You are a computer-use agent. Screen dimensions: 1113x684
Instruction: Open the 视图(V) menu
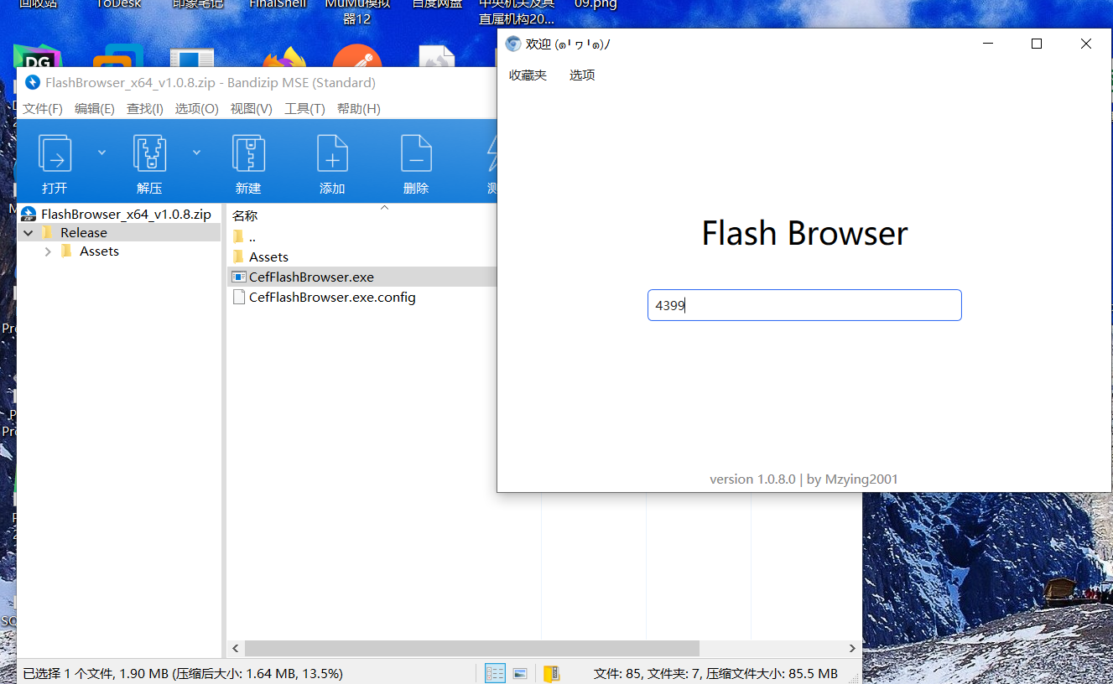pyautogui.click(x=252, y=108)
